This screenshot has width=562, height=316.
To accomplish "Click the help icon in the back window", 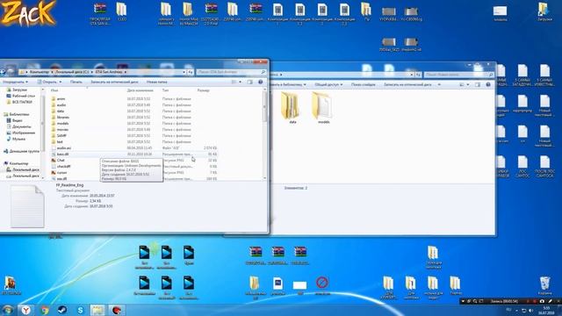I will (488, 84).
